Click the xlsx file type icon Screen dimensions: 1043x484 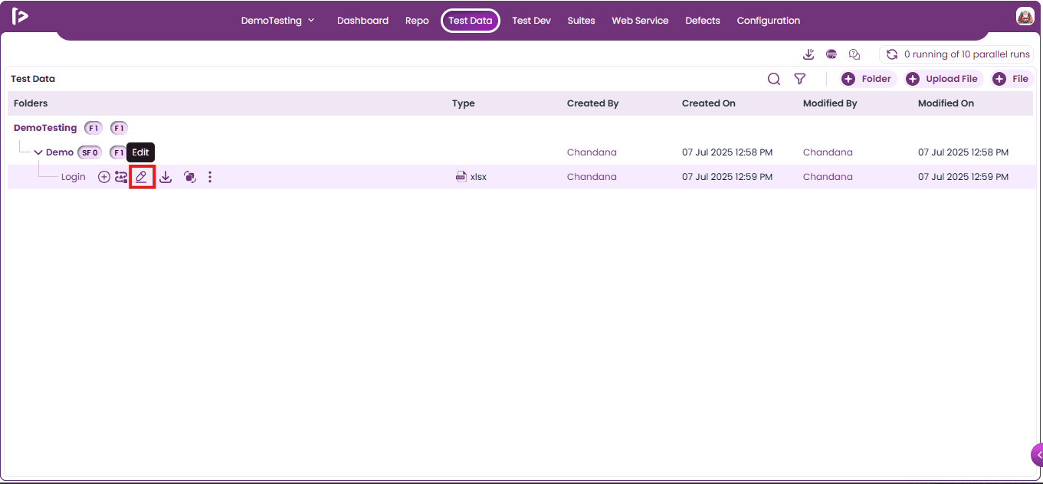click(461, 177)
